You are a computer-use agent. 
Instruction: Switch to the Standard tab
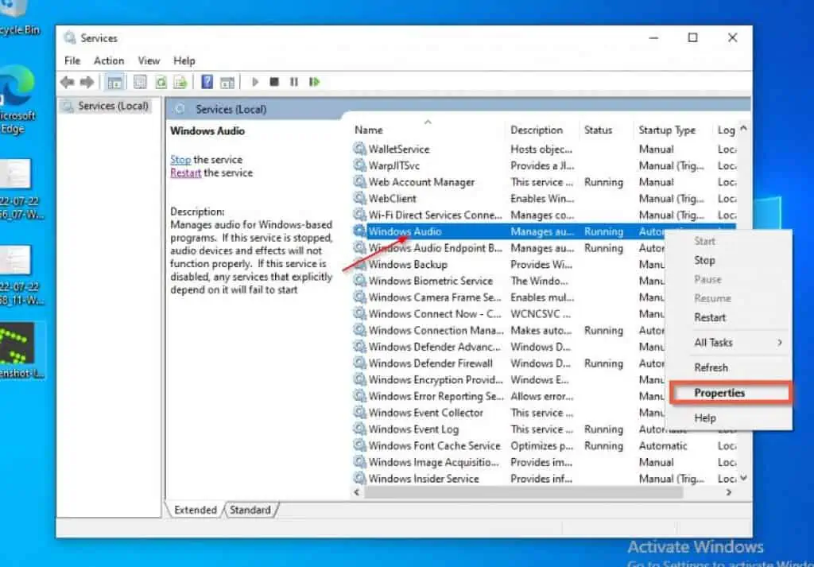tap(250, 510)
